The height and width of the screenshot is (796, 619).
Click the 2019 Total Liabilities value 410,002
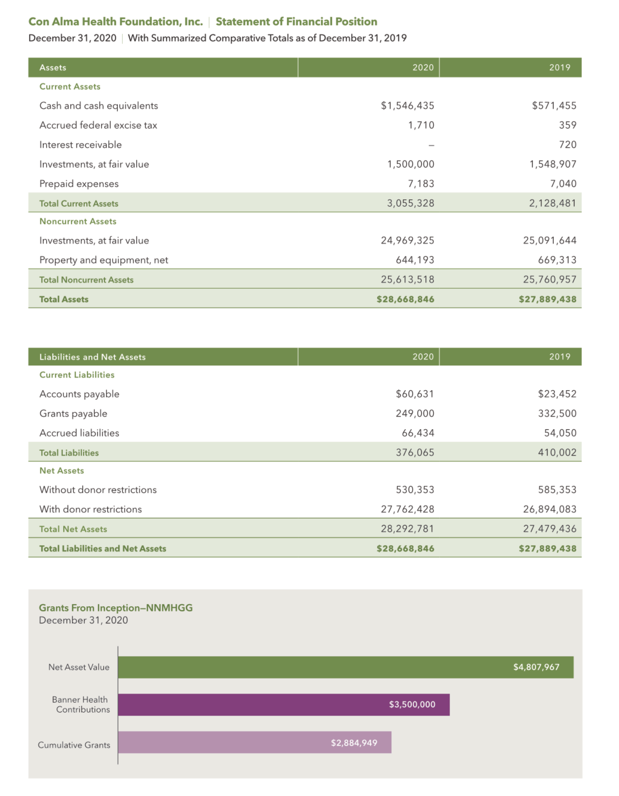pyautogui.click(x=557, y=452)
